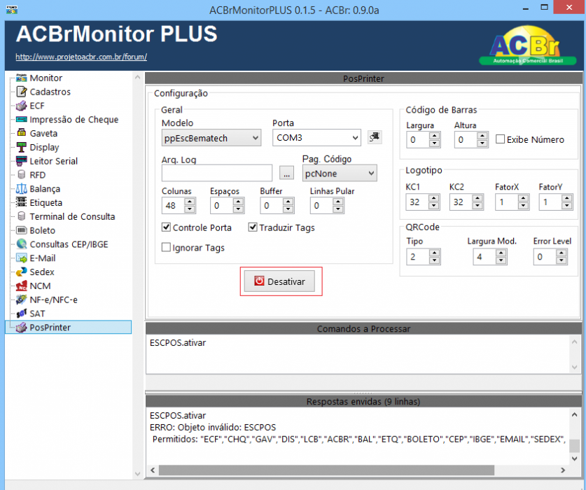This screenshot has height=490, width=586.
Task: Select the NCM tree item label
Action: pos(40,286)
